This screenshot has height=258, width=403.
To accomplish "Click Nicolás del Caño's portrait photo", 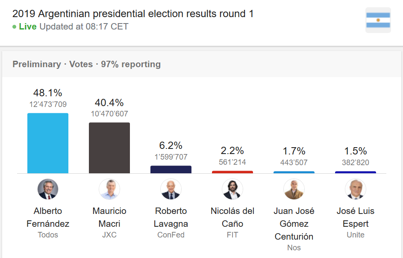I will tap(232, 189).
